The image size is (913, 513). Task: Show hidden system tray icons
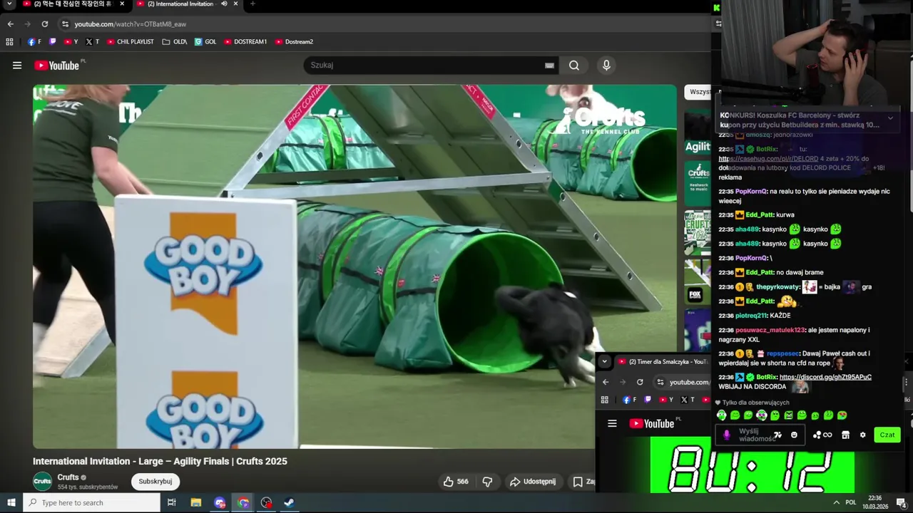(x=836, y=502)
